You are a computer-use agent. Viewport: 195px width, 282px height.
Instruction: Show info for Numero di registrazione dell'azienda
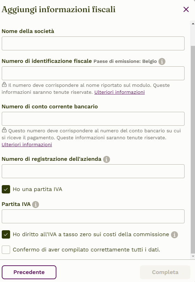coord(107,159)
